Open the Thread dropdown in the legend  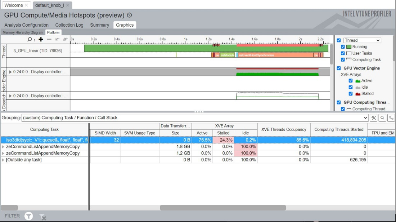[x=362, y=40]
